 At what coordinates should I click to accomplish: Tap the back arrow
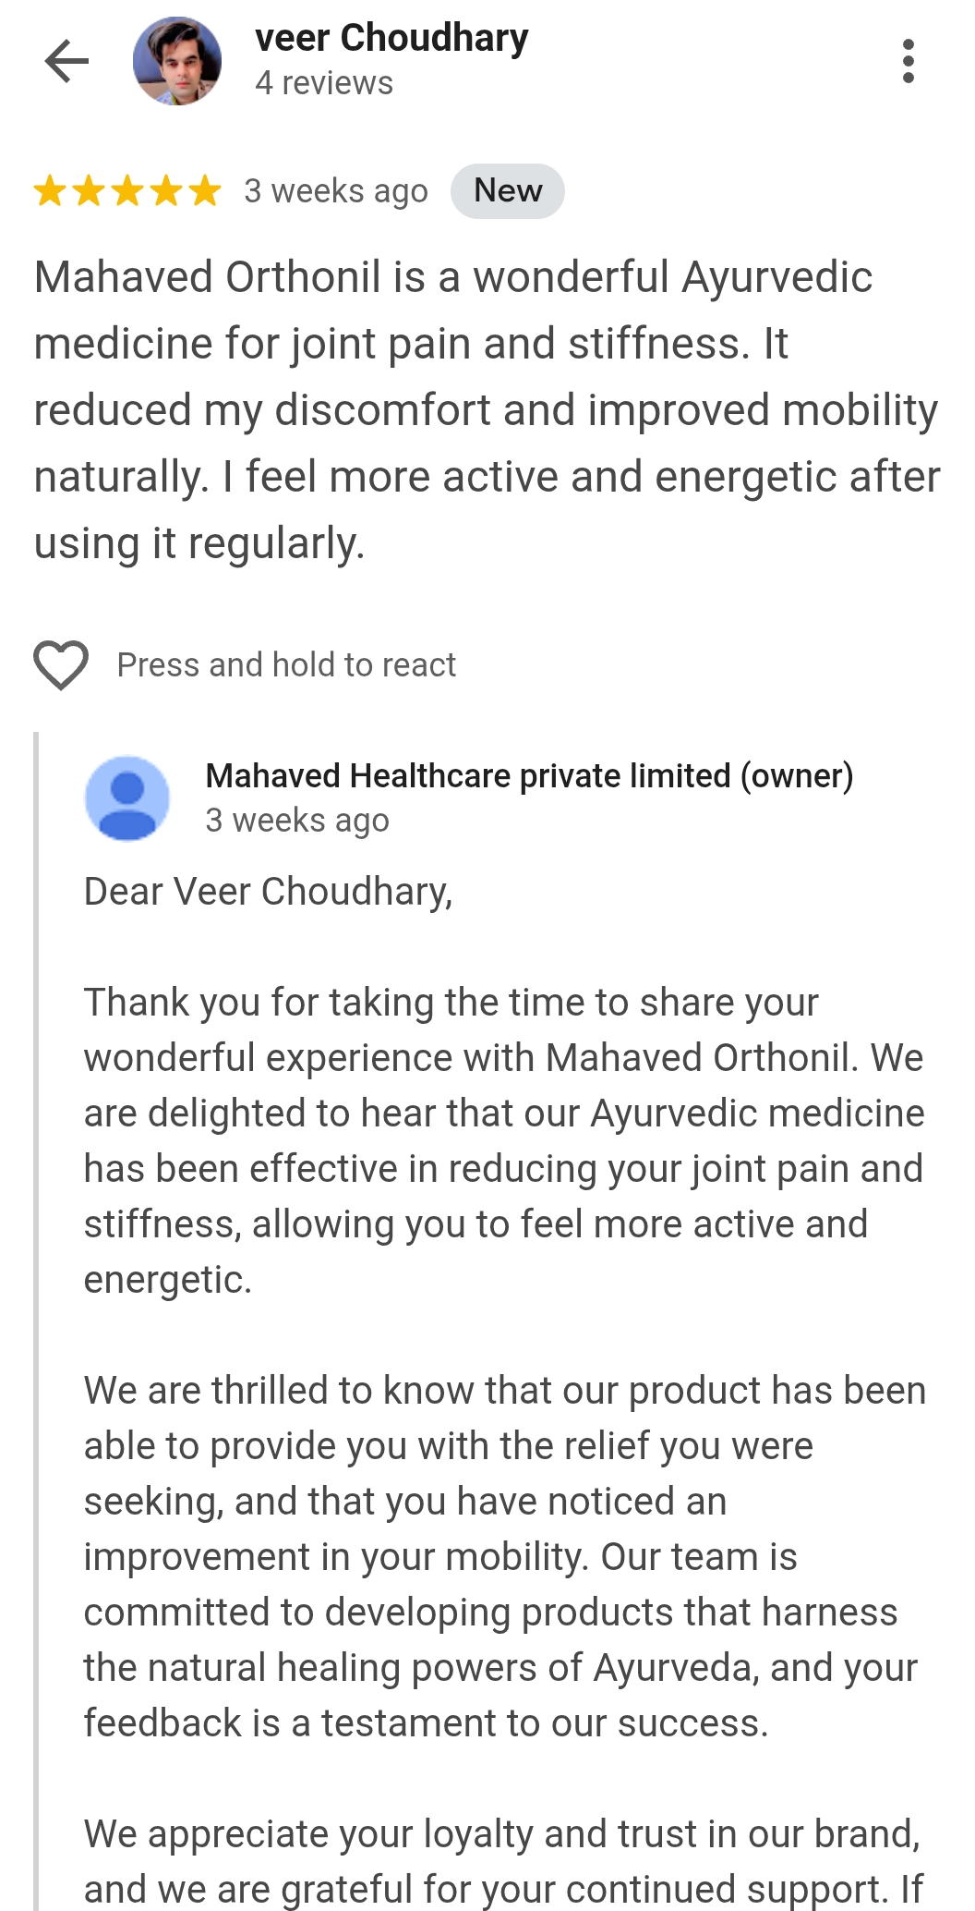click(x=66, y=61)
